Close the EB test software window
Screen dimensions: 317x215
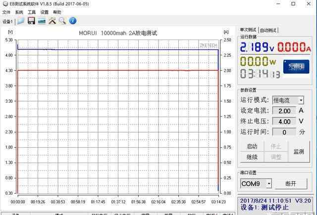pos(309,3)
